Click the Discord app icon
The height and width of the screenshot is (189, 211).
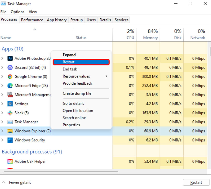click(x=10, y=68)
